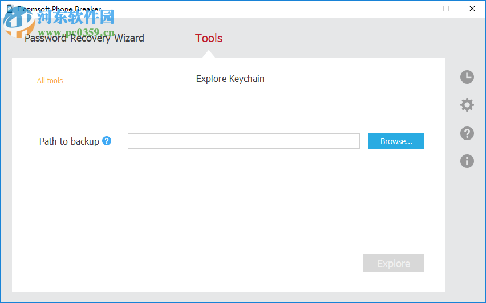The image size is (486, 303).
Task: Open the history clock icon in sidebar
Action: tap(467, 77)
